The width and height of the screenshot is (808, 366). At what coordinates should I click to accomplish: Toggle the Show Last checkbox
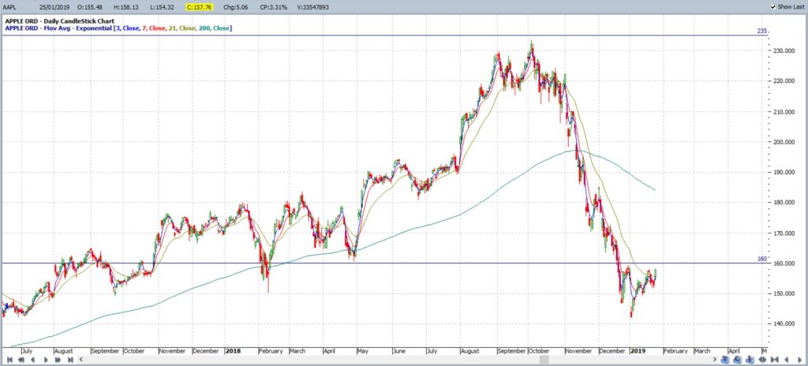[x=773, y=6]
